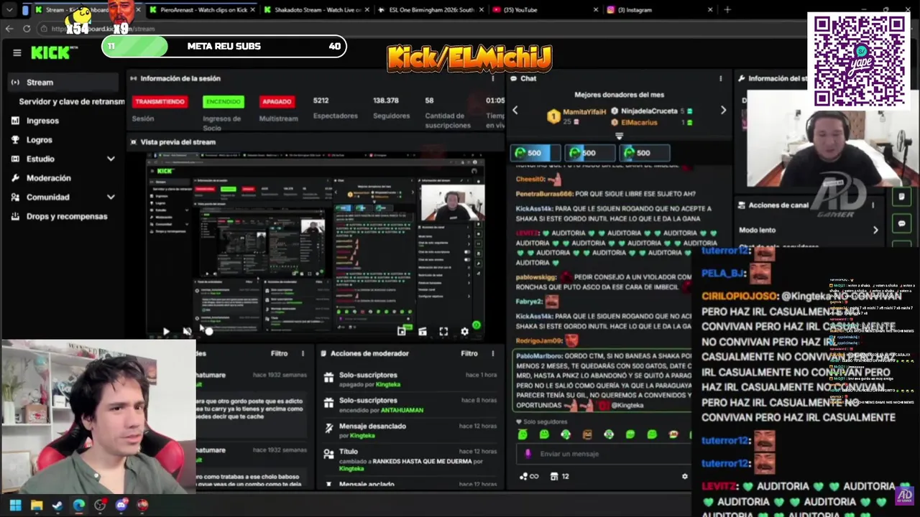920x517 pixels.
Task: Show previous top donors page
Action: pos(515,110)
